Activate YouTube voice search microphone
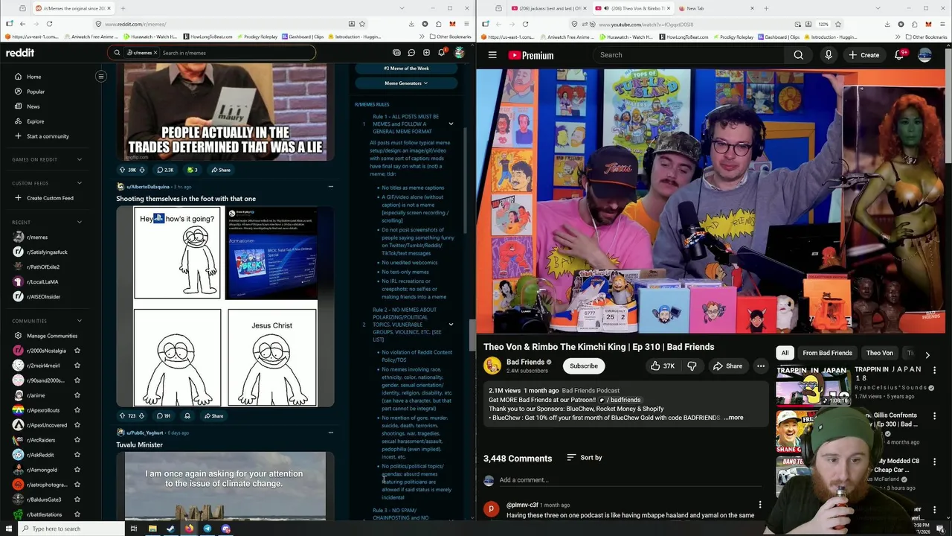This screenshot has width=952, height=536. (828, 55)
